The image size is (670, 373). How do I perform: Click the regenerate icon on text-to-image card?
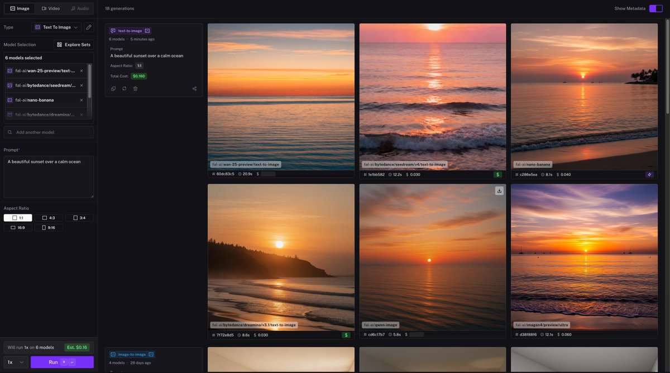point(124,89)
